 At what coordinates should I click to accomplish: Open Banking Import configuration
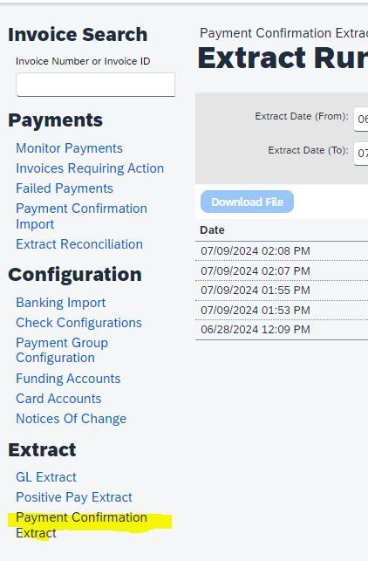click(x=61, y=303)
